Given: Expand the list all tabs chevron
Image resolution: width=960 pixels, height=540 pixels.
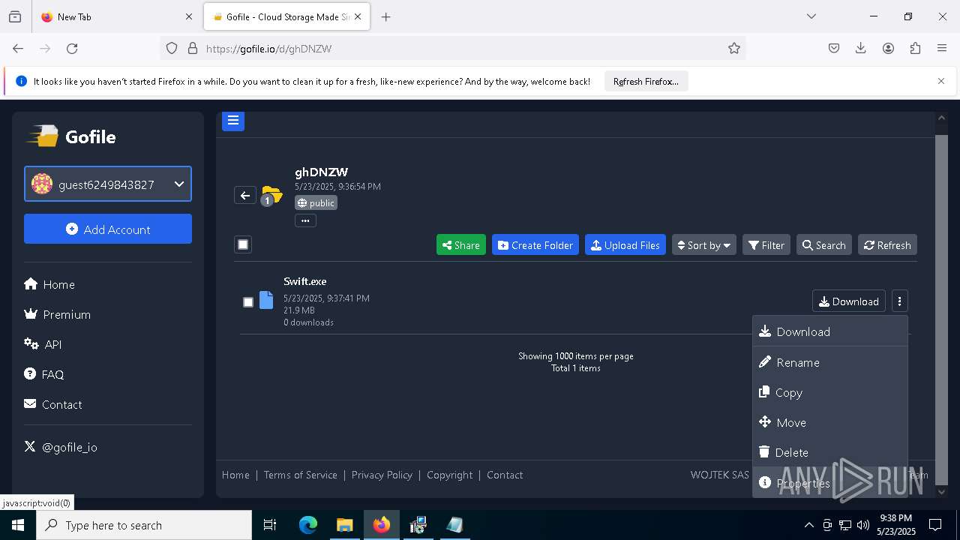Looking at the screenshot, I should click(x=811, y=16).
